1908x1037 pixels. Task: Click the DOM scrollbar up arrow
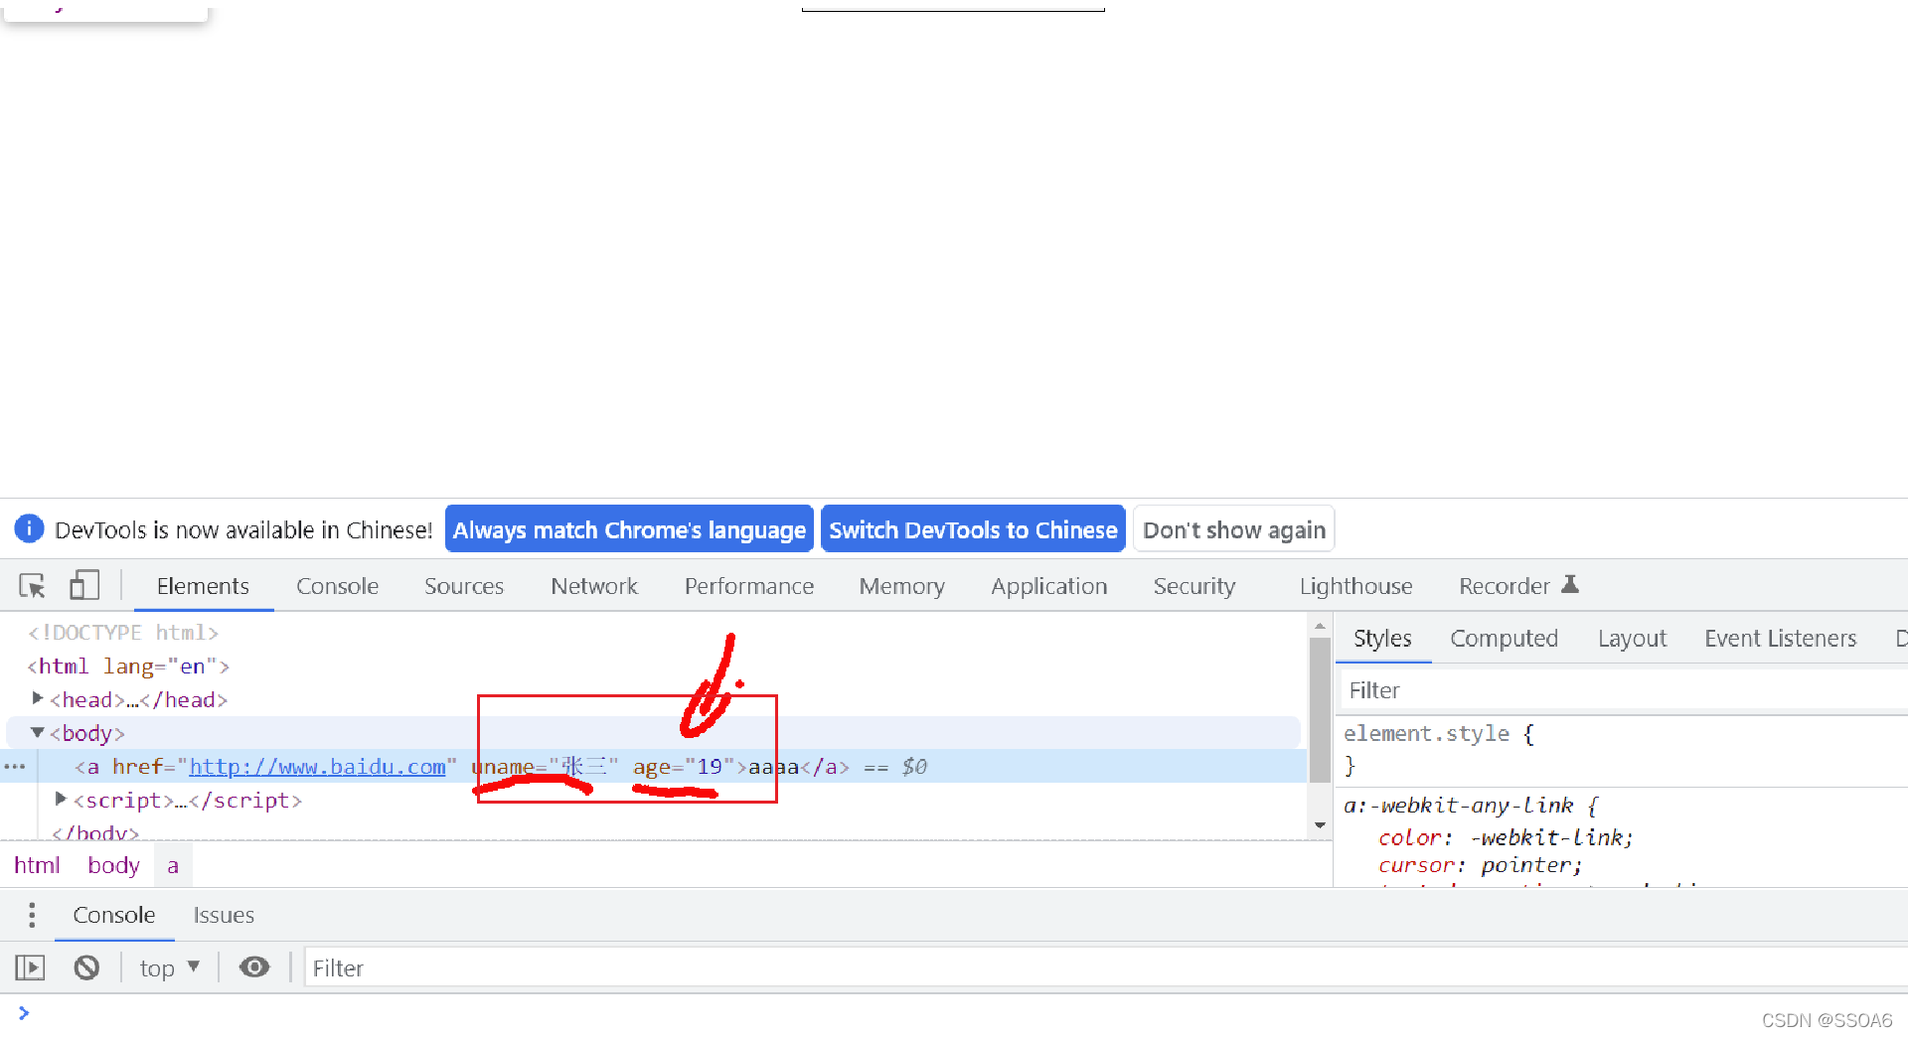click(1320, 626)
